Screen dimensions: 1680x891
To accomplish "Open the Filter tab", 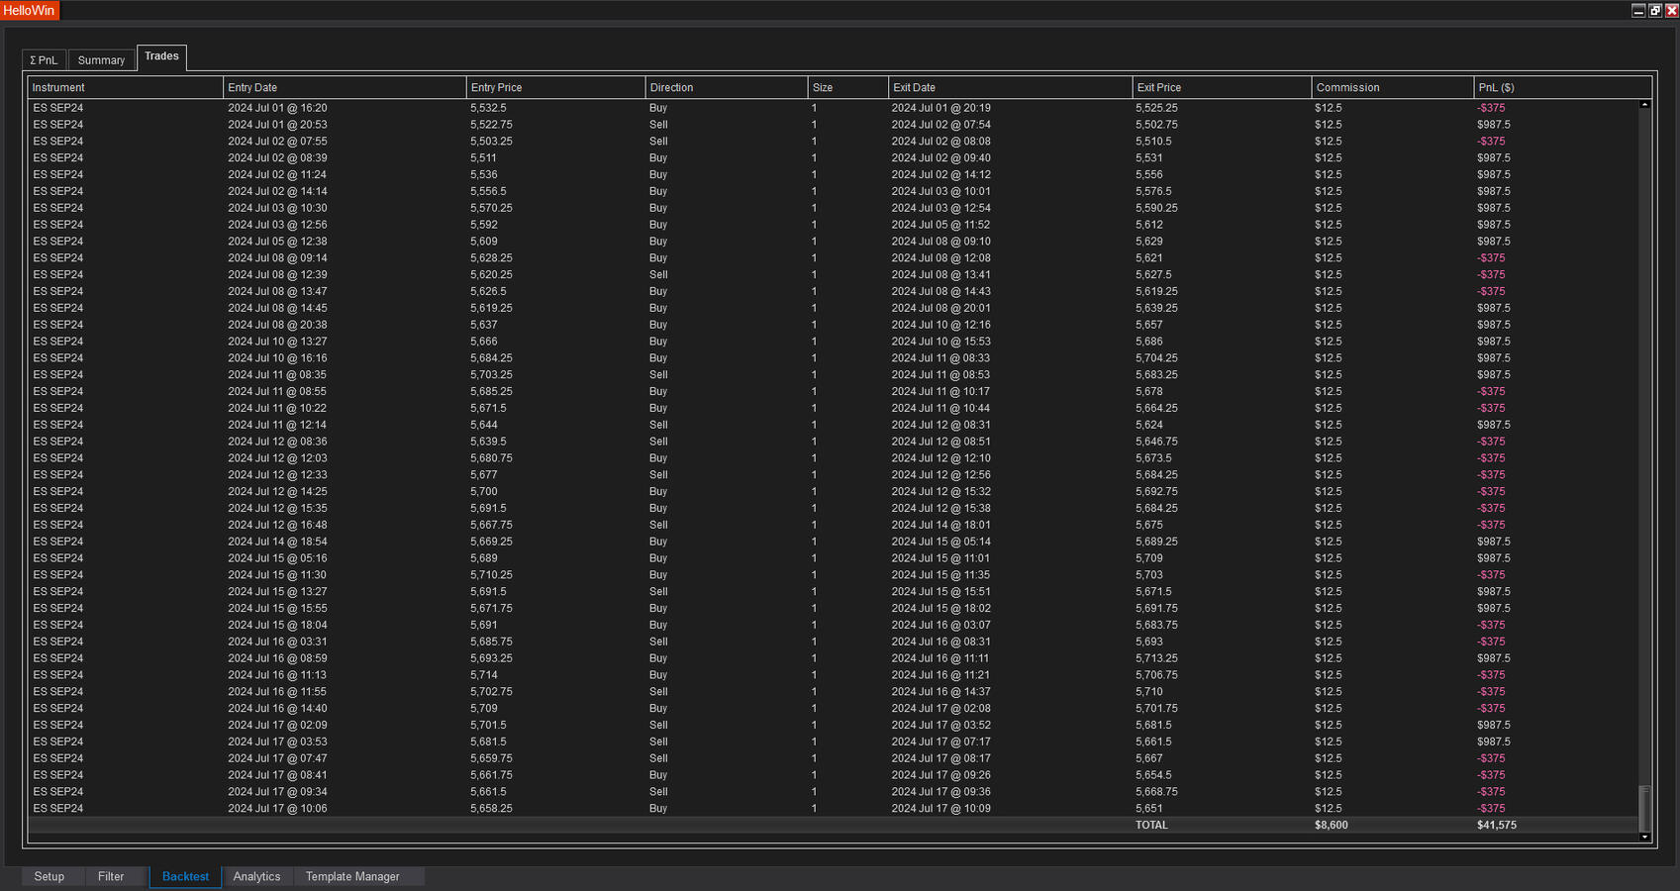I will click(111, 877).
